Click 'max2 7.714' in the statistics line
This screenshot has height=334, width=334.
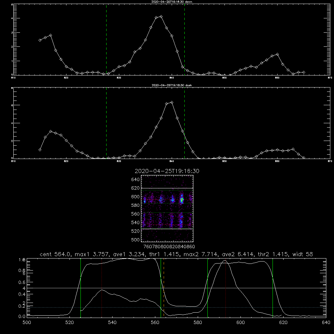[201, 254]
